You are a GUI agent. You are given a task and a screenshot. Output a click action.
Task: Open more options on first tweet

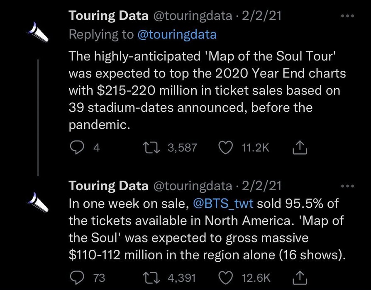coord(348,16)
